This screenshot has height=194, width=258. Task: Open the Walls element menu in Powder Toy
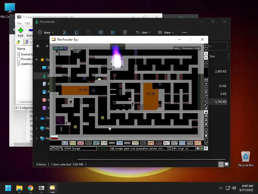pyautogui.click(x=206, y=80)
